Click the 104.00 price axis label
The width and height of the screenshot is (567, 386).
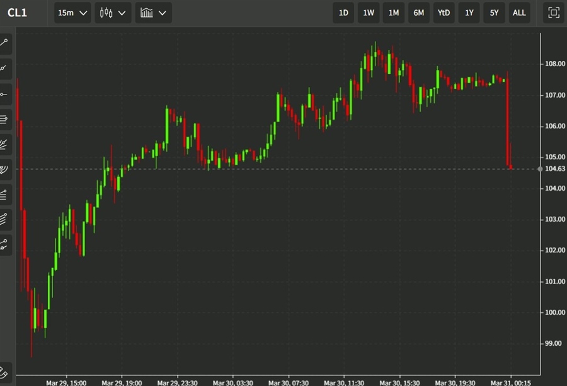554,188
